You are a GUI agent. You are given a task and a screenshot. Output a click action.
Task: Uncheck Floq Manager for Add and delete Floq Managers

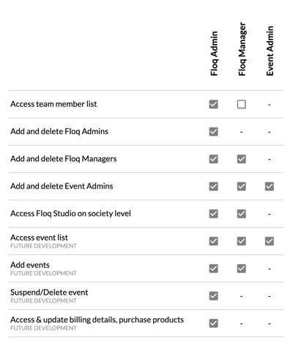[241, 159]
